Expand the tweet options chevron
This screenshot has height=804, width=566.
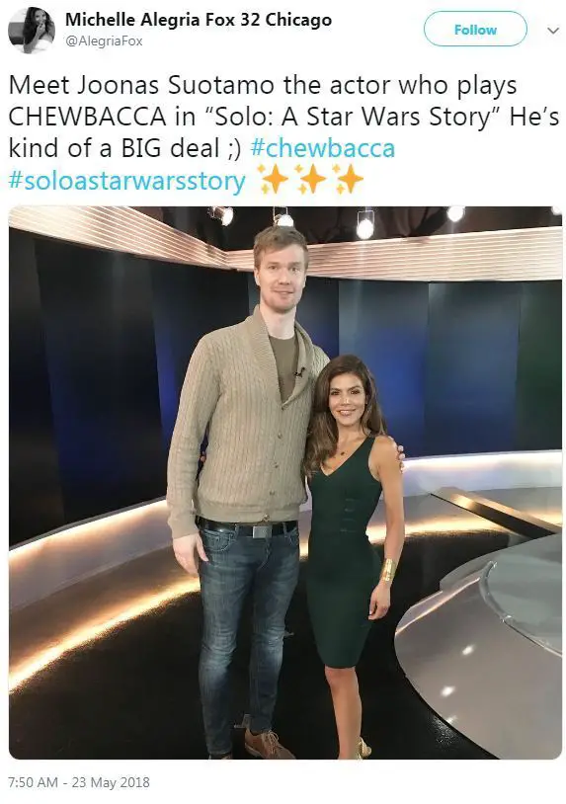click(x=553, y=31)
